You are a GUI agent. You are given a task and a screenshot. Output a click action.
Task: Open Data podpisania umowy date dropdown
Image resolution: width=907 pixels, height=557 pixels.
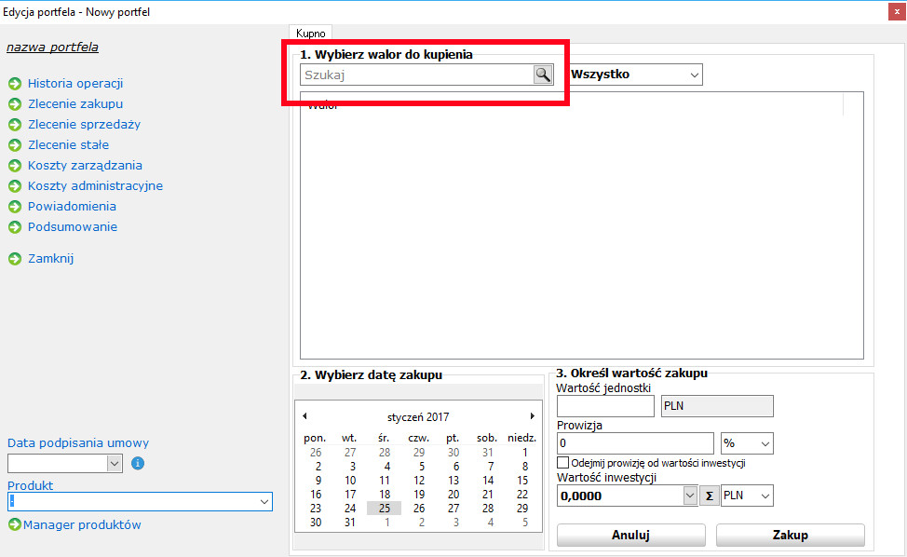(x=115, y=463)
